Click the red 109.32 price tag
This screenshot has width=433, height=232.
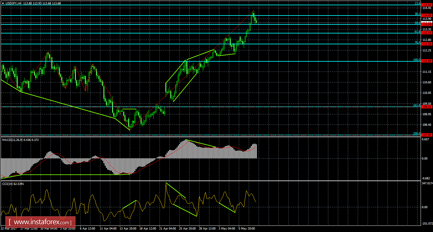coord(427,107)
